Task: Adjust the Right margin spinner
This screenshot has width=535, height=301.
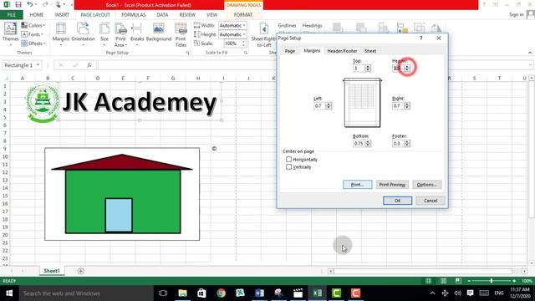Action: (x=407, y=106)
